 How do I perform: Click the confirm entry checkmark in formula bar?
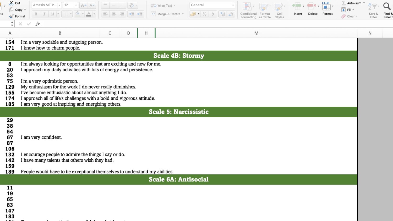click(29, 24)
